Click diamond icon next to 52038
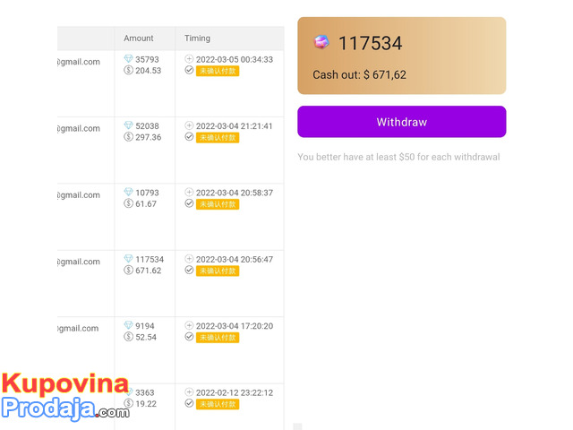This screenshot has width=573, height=430. [x=128, y=125]
